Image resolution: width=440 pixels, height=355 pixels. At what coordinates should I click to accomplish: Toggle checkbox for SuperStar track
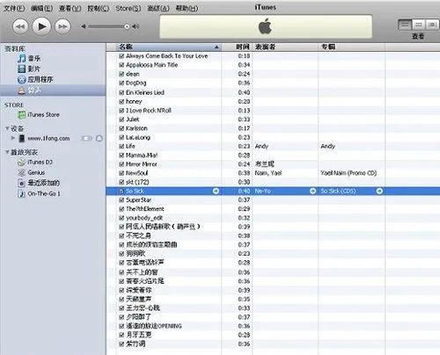(121, 200)
